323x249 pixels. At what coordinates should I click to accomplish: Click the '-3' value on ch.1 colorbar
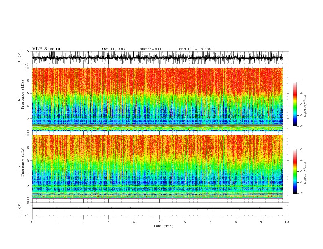tap(301, 82)
